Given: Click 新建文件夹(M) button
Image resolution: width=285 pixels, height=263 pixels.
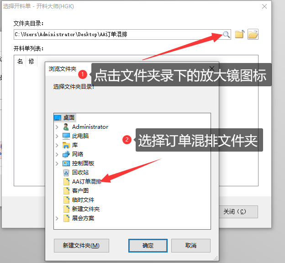Looking at the screenshot, I should pyautogui.click(x=81, y=246).
